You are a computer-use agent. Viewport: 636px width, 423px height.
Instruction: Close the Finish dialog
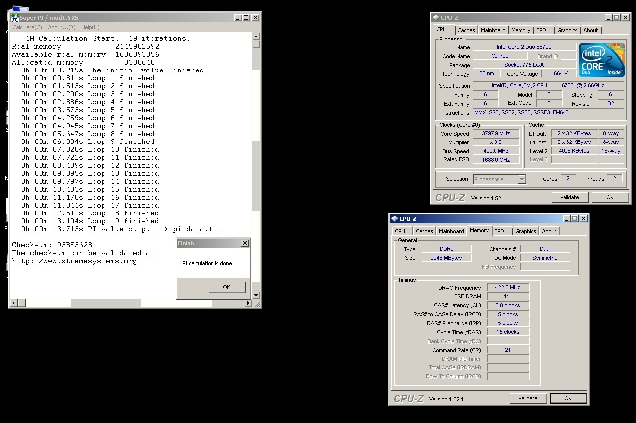[244, 243]
